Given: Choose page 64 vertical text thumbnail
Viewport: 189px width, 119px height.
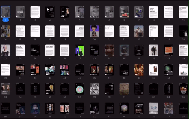Looking at the screenshot, I should (x=168, y=89).
